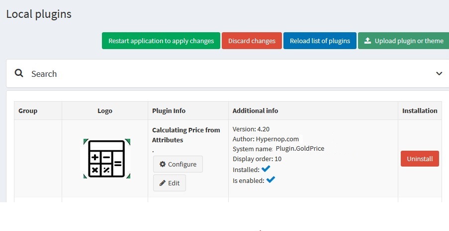449x231 pixels.
Task: Click the Plugin.GoldPrice system name
Action: (x=300, y=149)
